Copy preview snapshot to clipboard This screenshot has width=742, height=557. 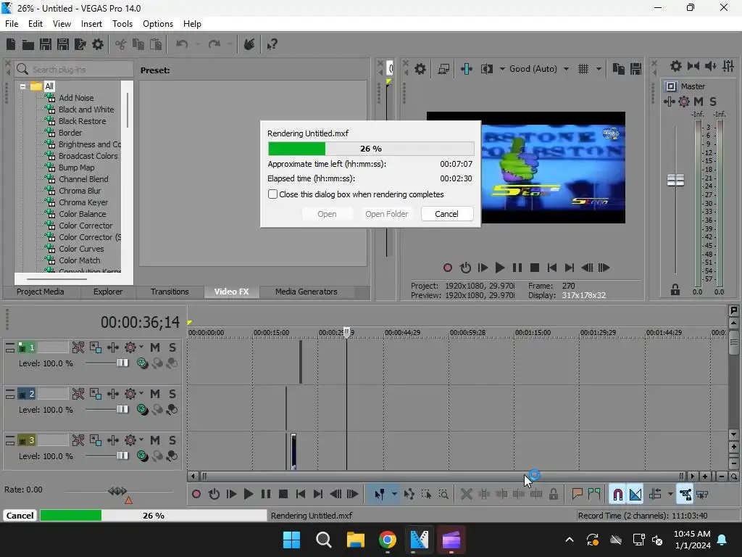tap(619, 69)
